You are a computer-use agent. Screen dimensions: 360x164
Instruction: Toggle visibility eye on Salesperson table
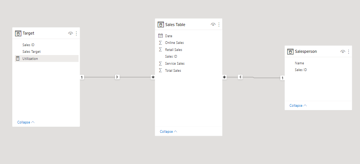343,52
